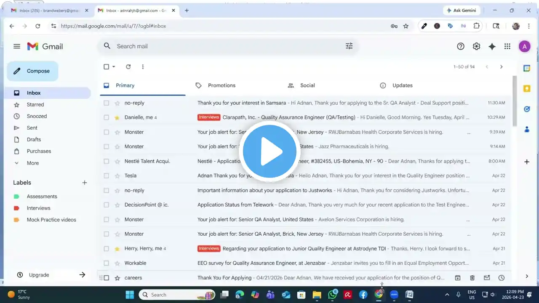Open Gmail Settings gear
The height and width of the screenshot is (303, 539).
point(476,46)
